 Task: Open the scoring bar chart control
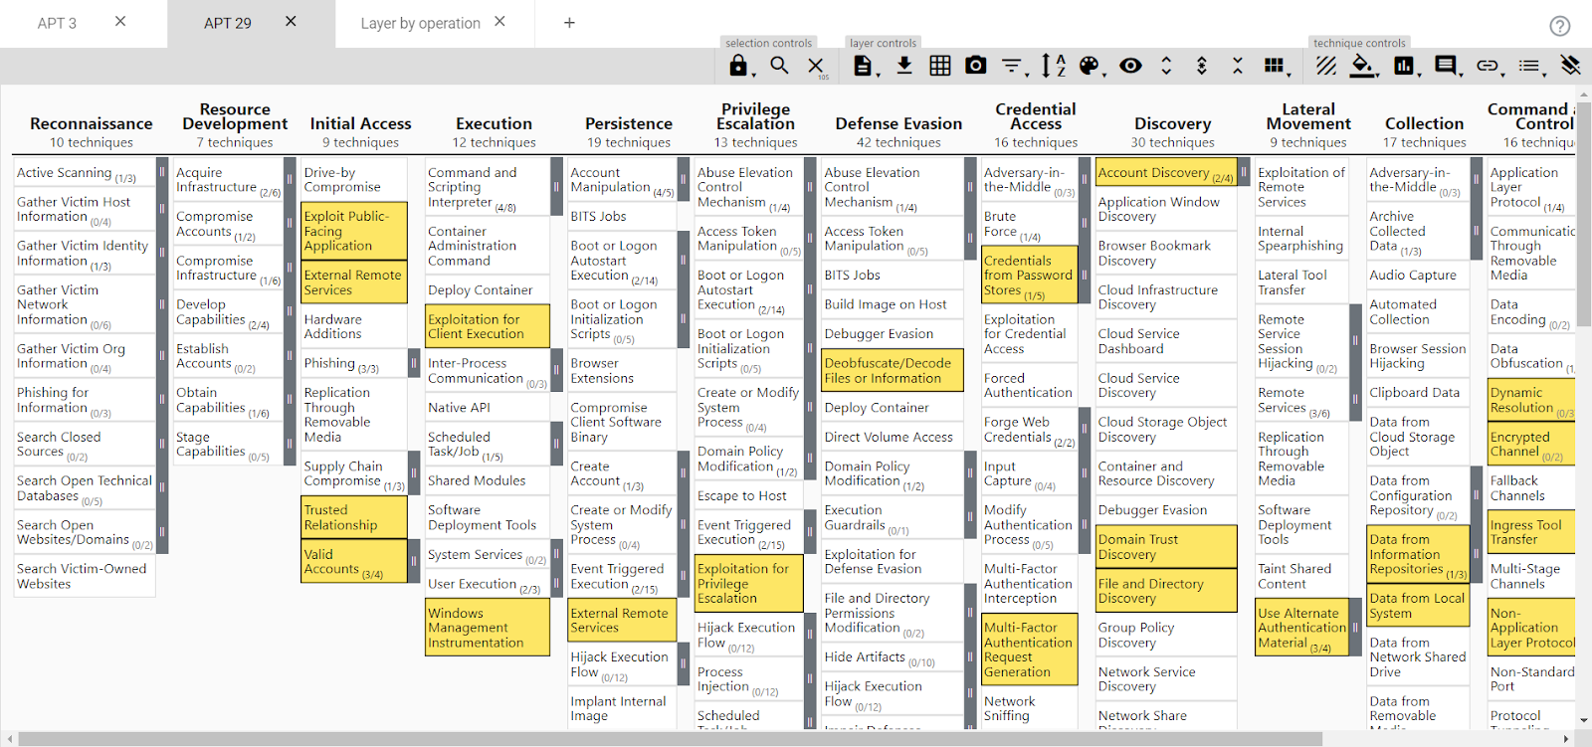(x=1404, y=66)
